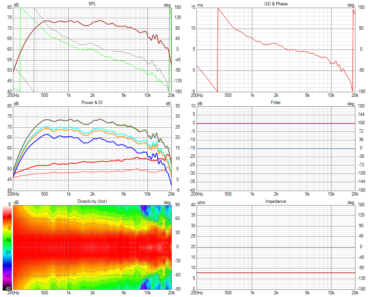Viewport: 368px width, 297px height.
Task: Click the "SPL" chart title
Action: tap(92, 4)
